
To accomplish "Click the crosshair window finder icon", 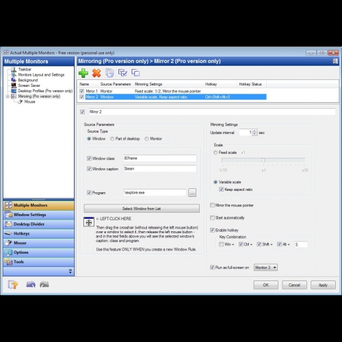I will [x=89, y=222].
